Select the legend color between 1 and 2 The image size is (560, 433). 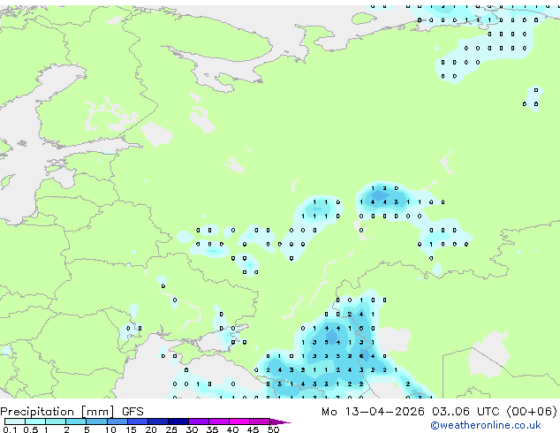56,422
